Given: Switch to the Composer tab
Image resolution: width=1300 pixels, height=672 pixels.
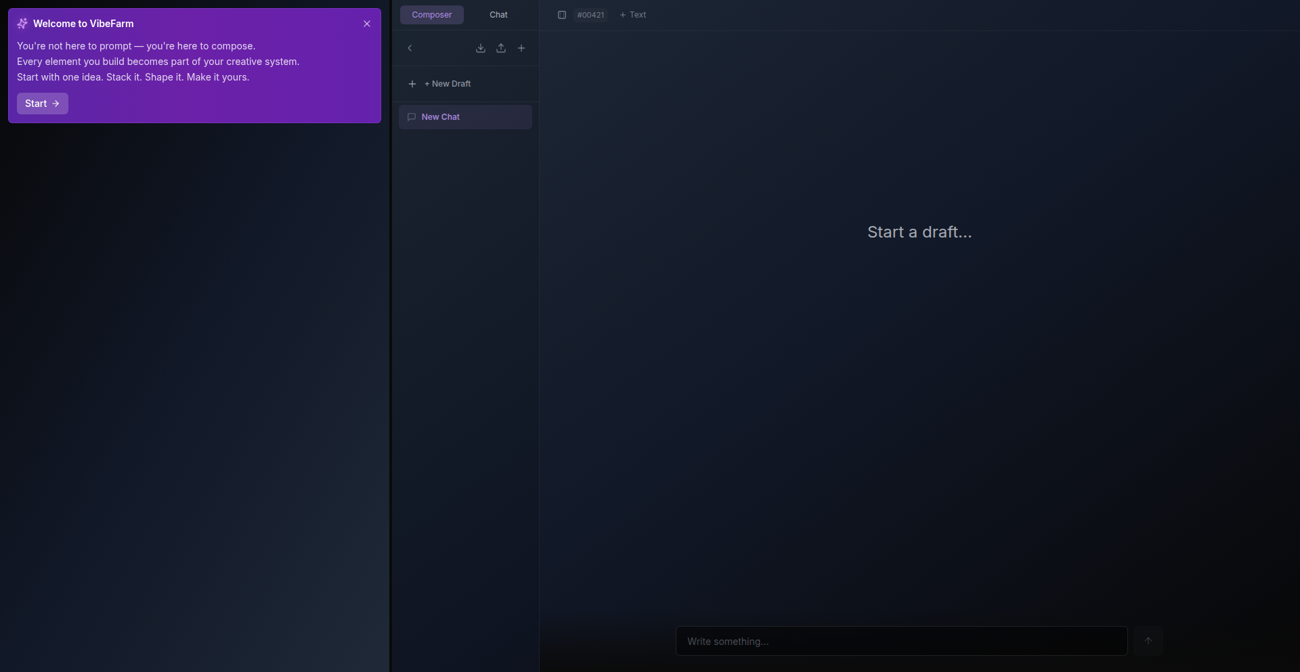Looking at the screenshot, I should [432, 15].
